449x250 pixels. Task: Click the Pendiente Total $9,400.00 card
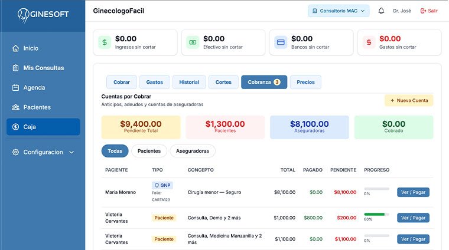pos(141,127)
